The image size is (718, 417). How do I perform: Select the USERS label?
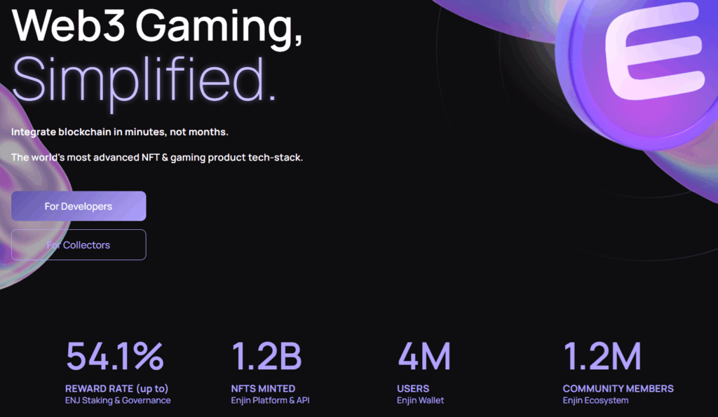click(413, 388)
